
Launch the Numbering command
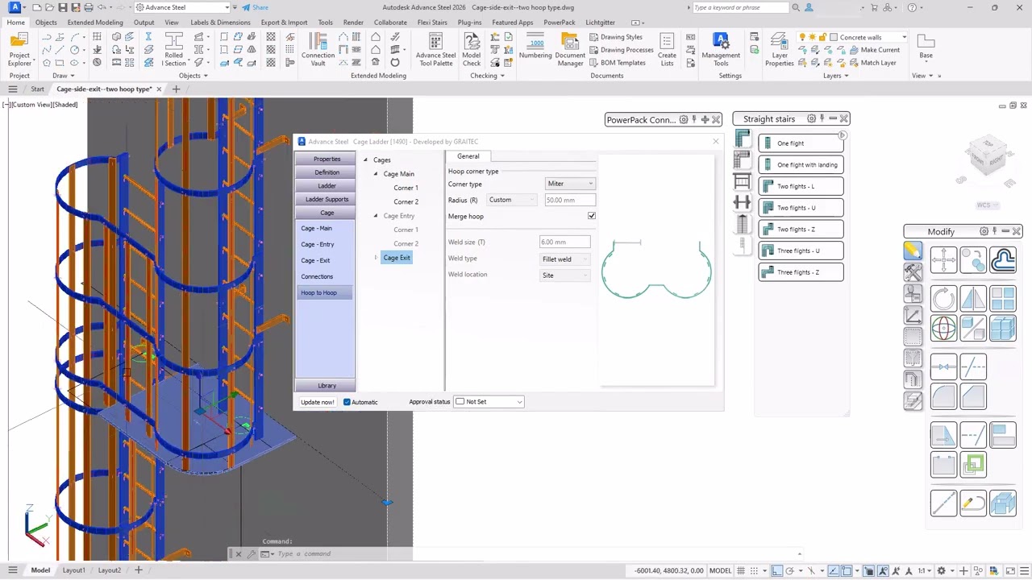tap(535, 47)
